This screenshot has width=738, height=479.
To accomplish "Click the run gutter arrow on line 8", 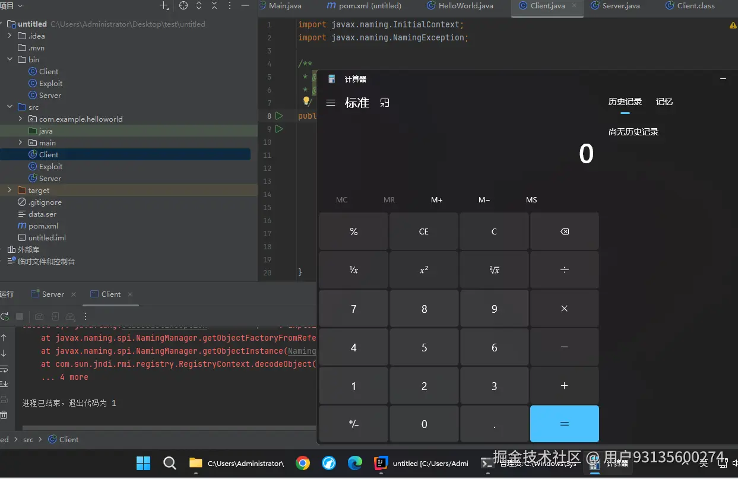I will tap(279, 116).
